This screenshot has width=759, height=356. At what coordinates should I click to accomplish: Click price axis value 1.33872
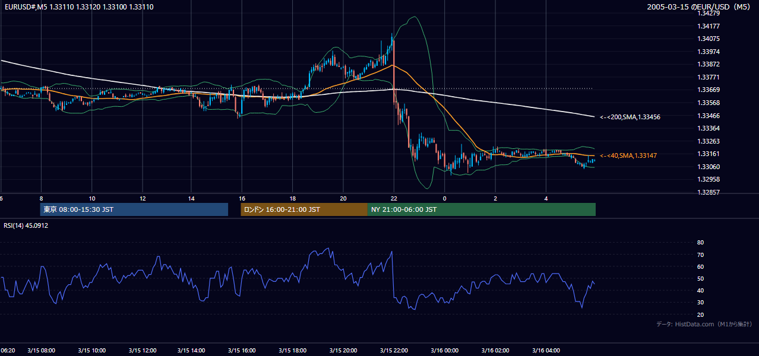(709, 64)
